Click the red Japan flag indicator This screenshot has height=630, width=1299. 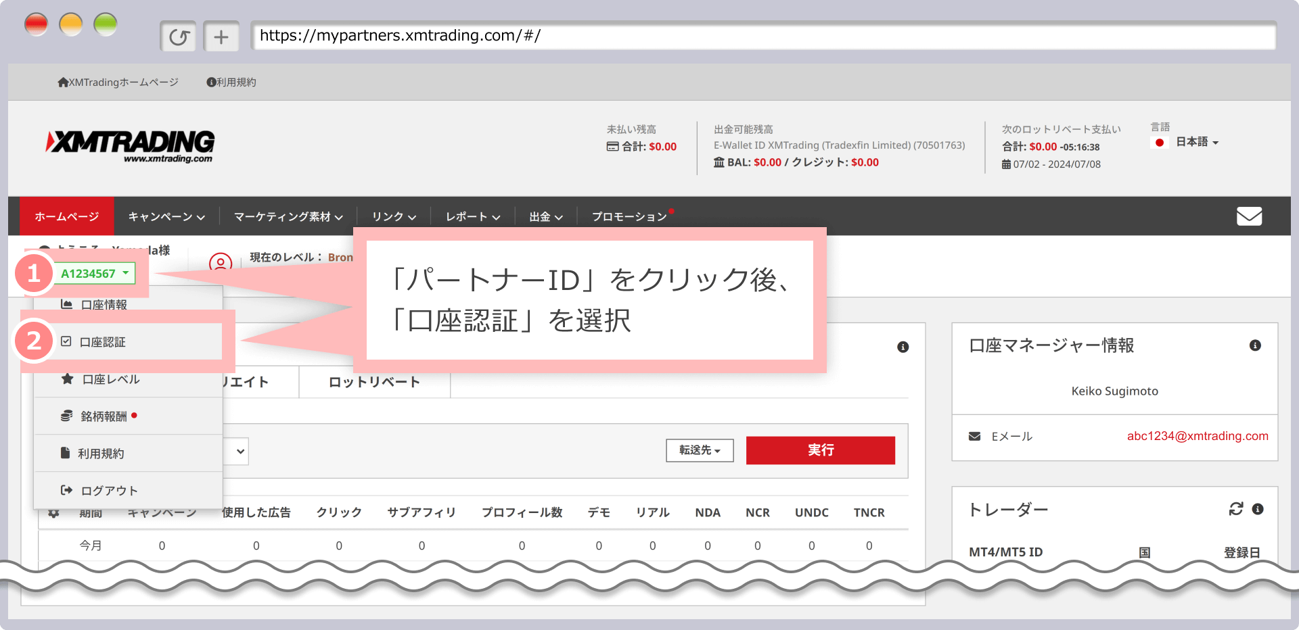click(x=1160, y=143)
